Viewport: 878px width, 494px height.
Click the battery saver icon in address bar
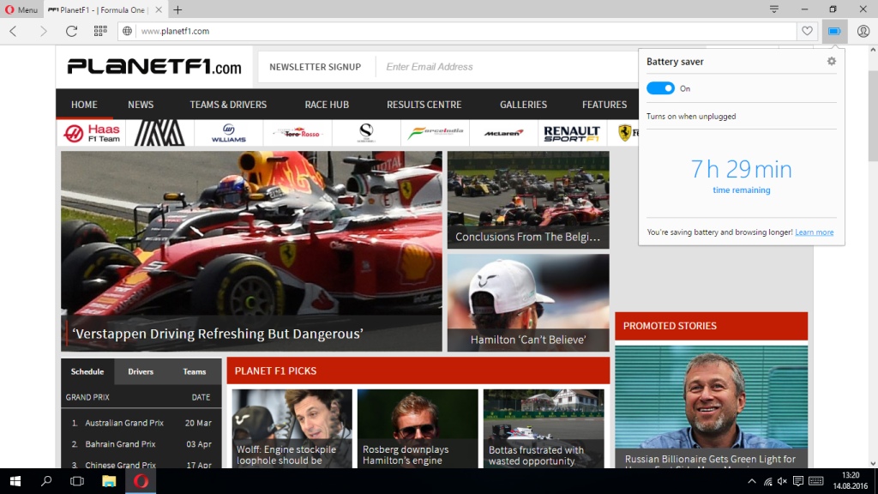[833, 31]
